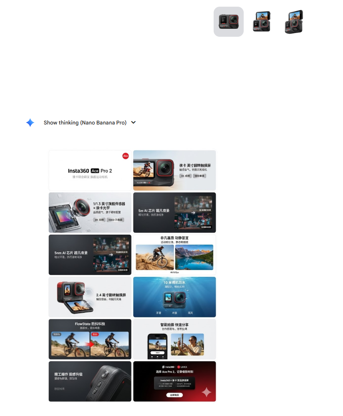Open the generated Insta360 Ace Pro 2 infographic image
Screen dimensions: 343x416
[x=132, y=276]
